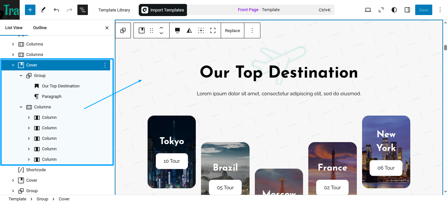Click the block drag handle dots
Screen dimensions: 448x203
pos(152,30)
